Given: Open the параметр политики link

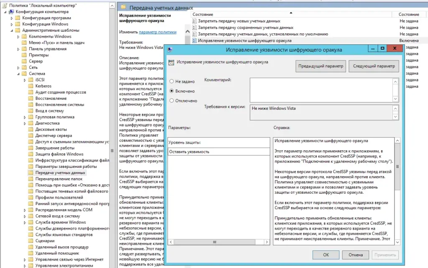Looking at the screenshot, I should point(158,32).
